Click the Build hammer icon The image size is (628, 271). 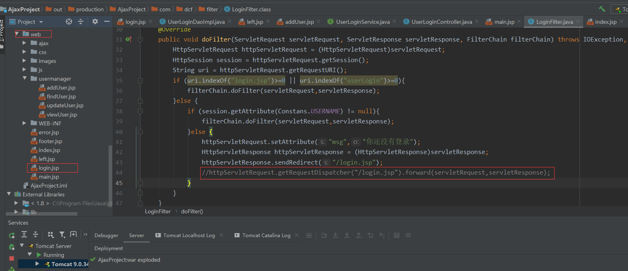602,9
